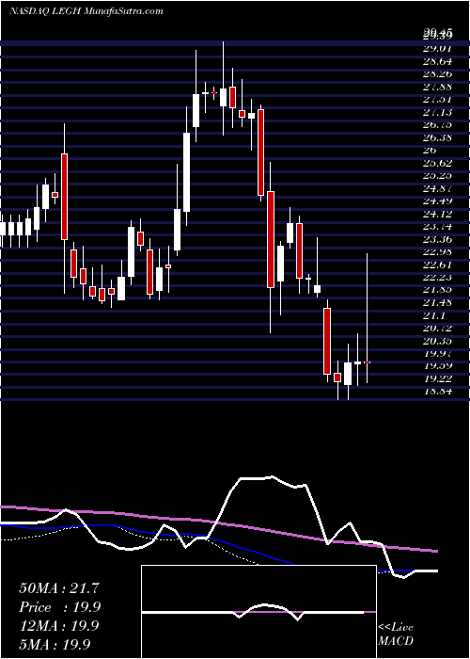Screen dimensions: 470x659
Task: Click the 23.36 price axis label
Action: [x=438, y=239]
